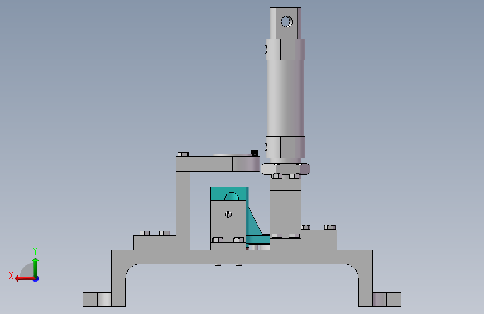Select the grey block right of the support column
The image size is (484, 314).
pos(319,240)
